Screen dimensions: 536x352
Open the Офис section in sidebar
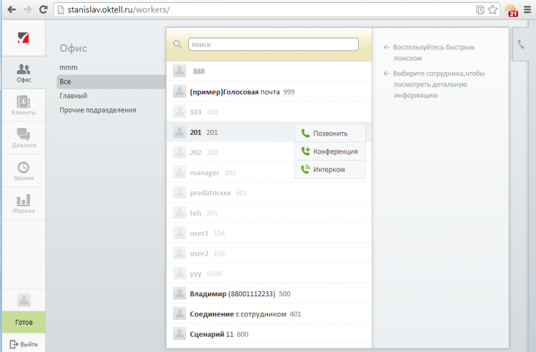click(x=24, y=73)
